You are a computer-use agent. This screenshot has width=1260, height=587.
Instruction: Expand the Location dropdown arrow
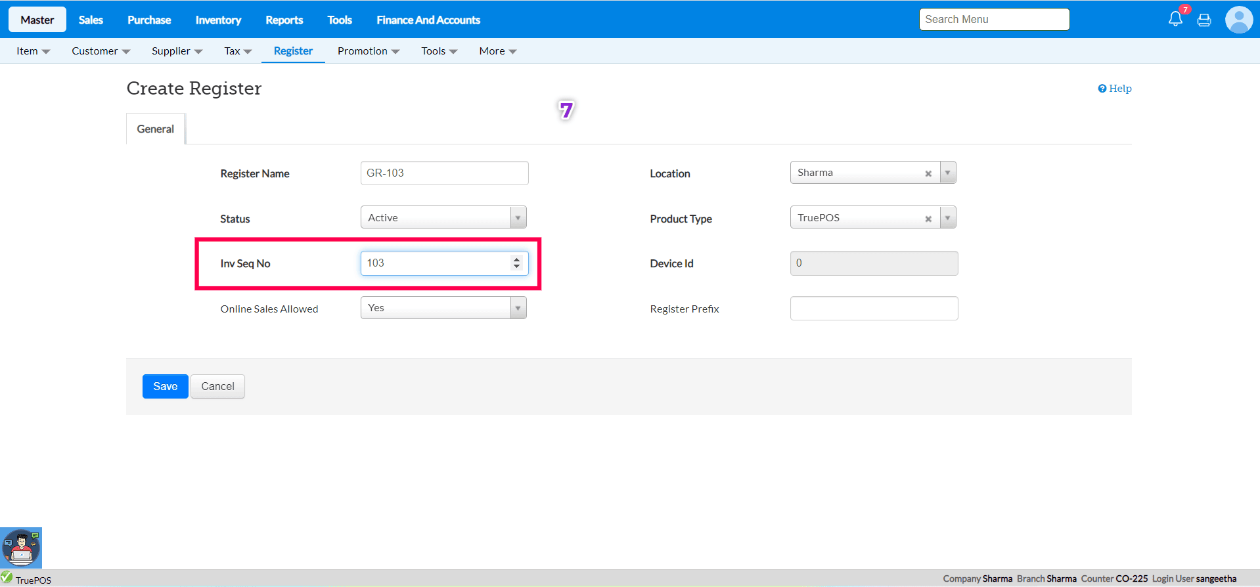coord(947,173)
